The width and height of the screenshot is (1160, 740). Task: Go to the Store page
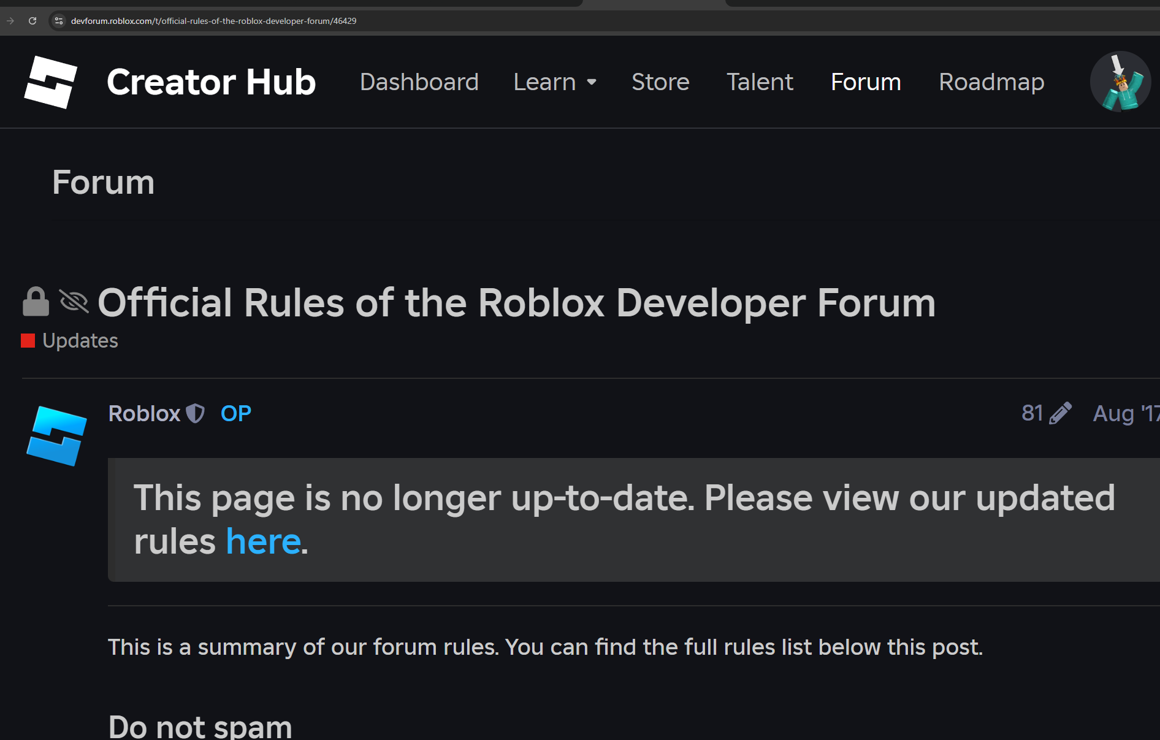coord(660,82)
